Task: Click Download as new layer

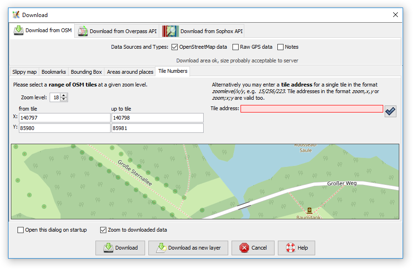Action: (x=188, y=248)
